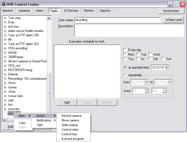Open the Notification submenu
Viewport: 187px width, 142px height.
pos(44,120)
